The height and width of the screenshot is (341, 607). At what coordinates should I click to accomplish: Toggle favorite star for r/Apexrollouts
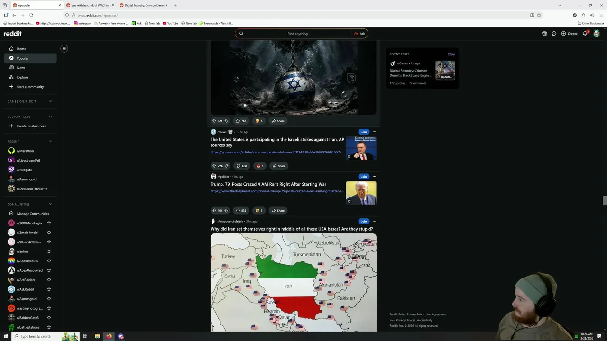[49, 261]
